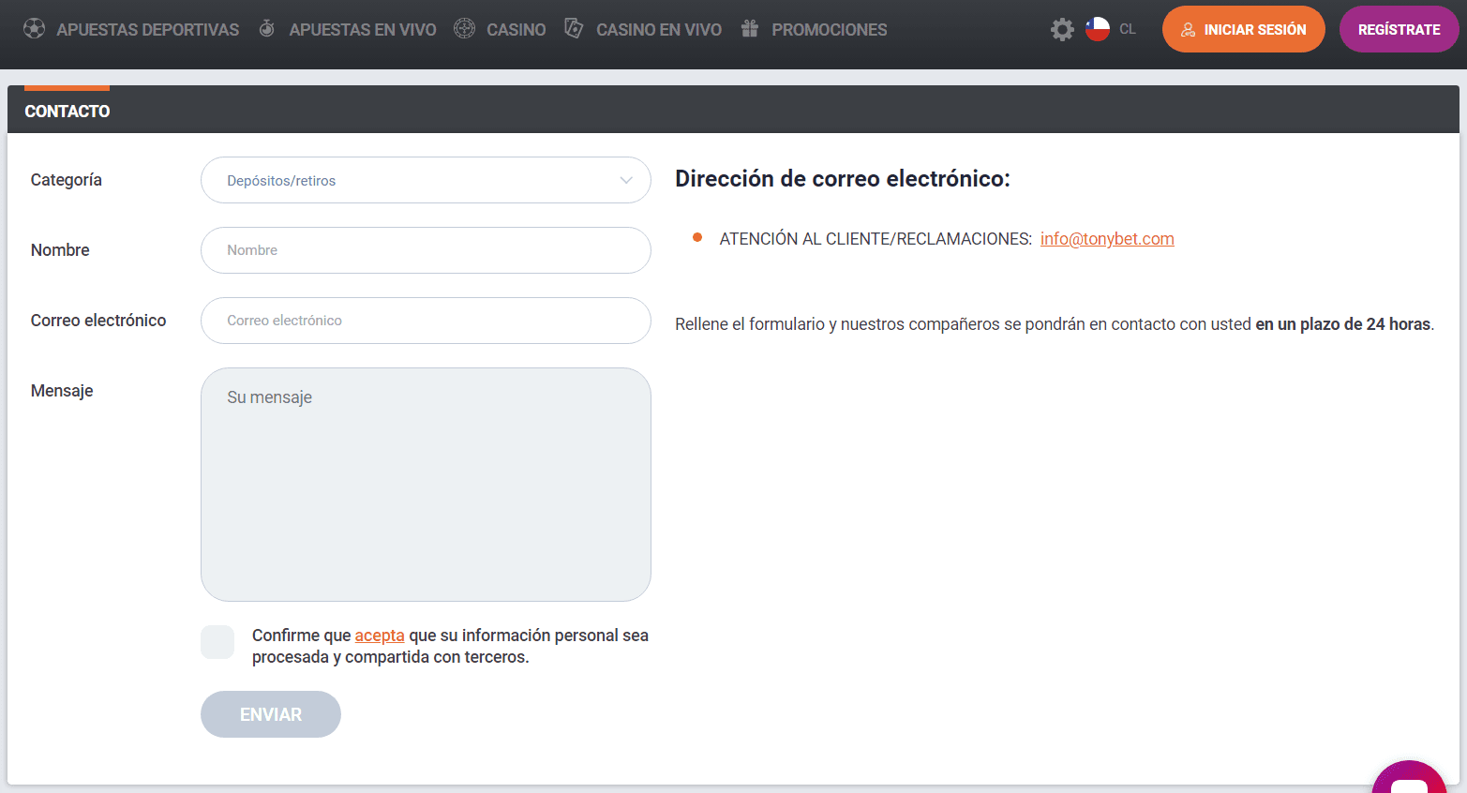
Task: Open the Chile flag country selector
Action: coord(1097,29)
